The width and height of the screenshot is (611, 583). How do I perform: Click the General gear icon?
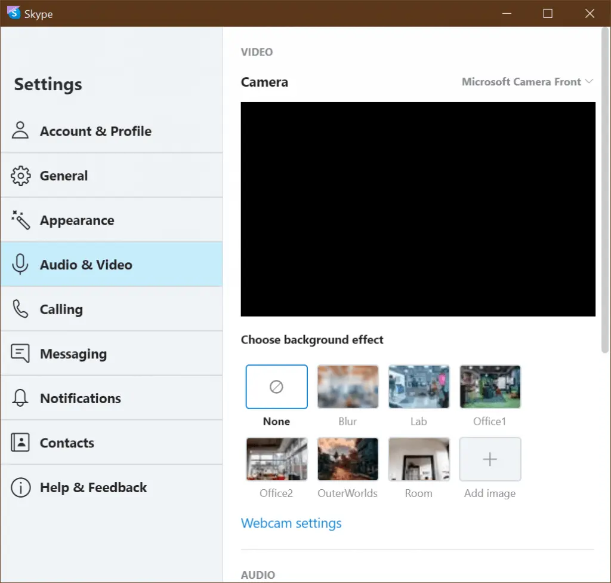pyautogui.click(x=20, y=176)
